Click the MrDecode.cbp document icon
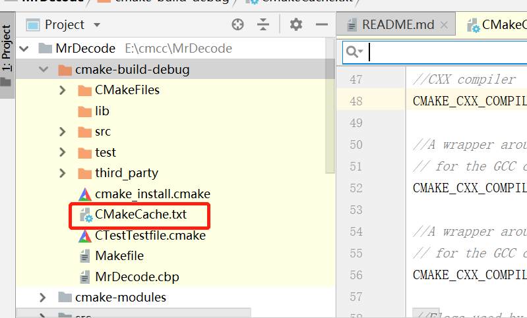Image resolution: width=527 pixels, height=318 pixels. click(84, 277)
